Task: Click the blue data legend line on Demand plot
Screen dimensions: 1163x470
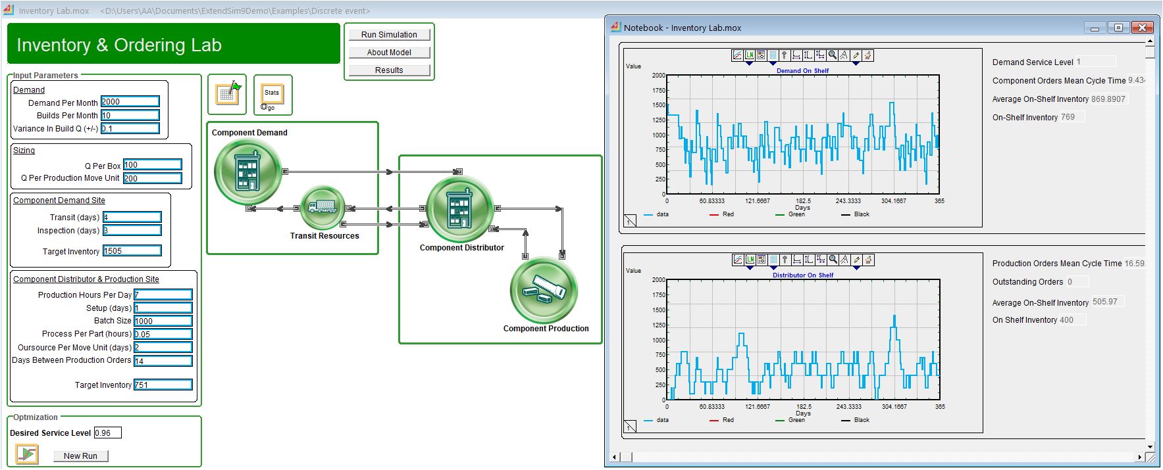Action: 648,215
